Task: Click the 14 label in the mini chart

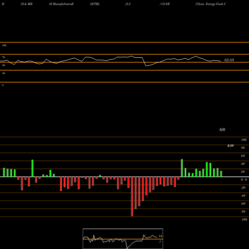Action: pyautogui.click(x=160, y=236)
